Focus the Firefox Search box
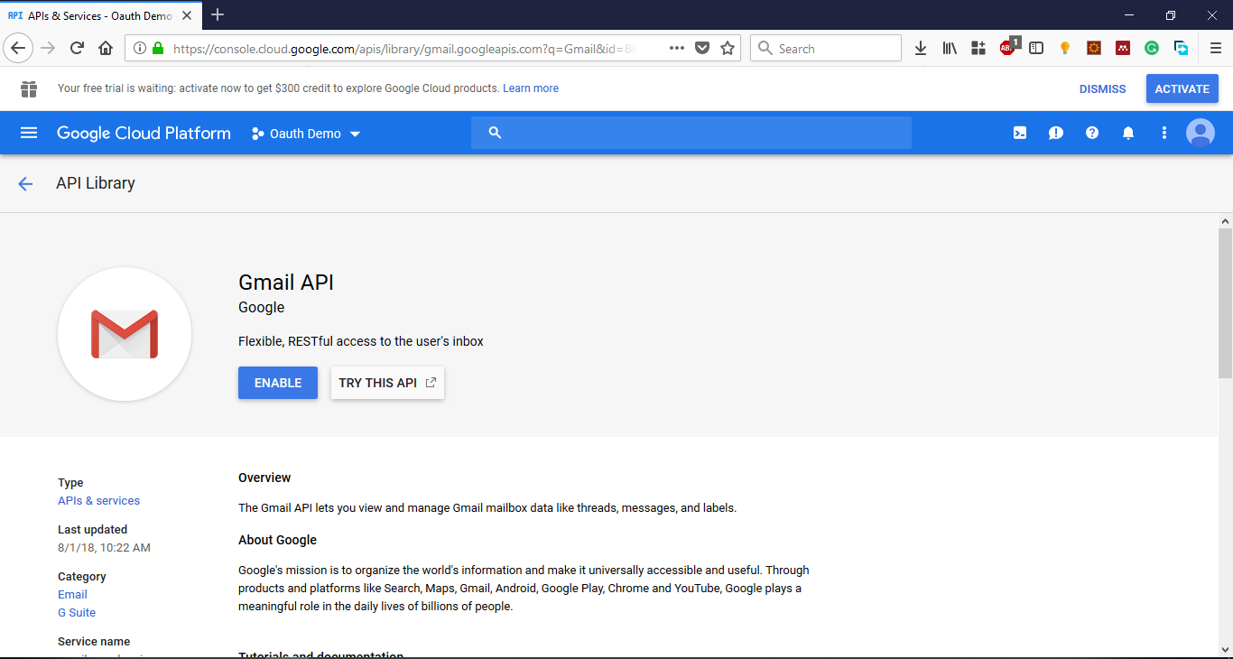This screenshot has height=659, width=1233. pos(826,49)
